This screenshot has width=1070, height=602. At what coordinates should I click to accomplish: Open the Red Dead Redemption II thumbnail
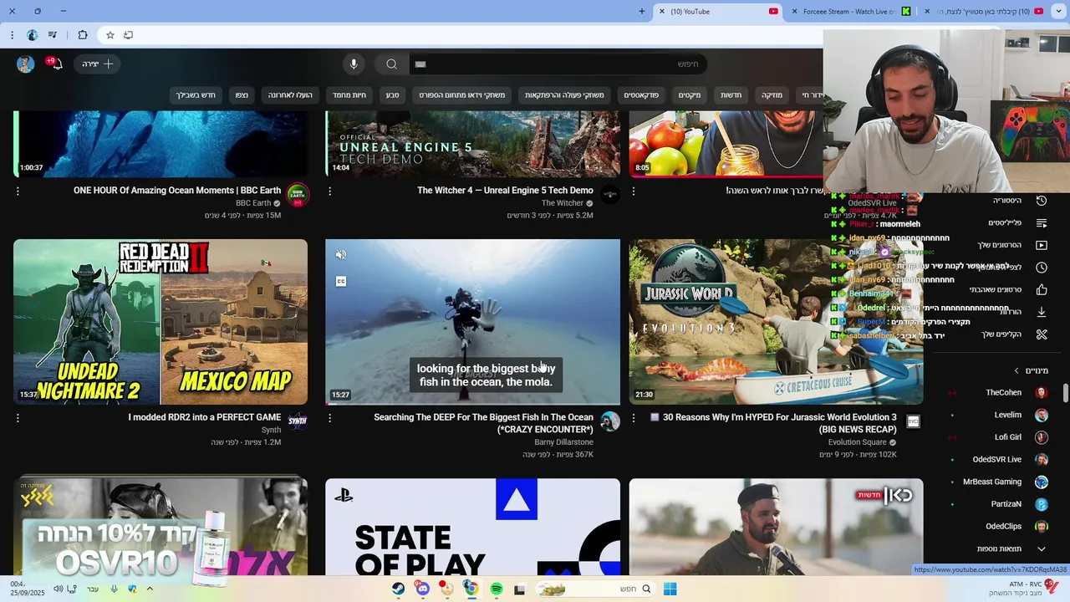pos(160,322)
